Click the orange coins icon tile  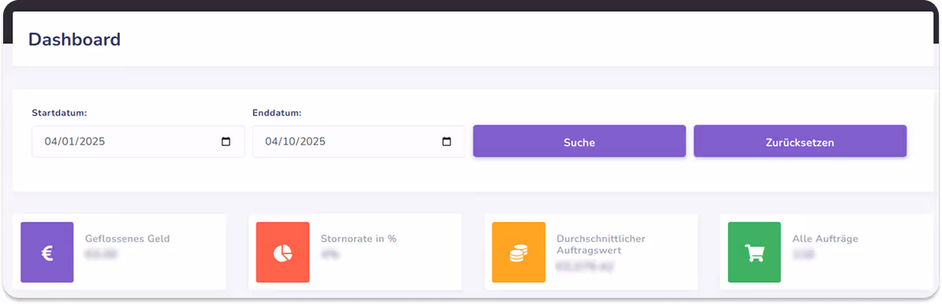(519, 252)
